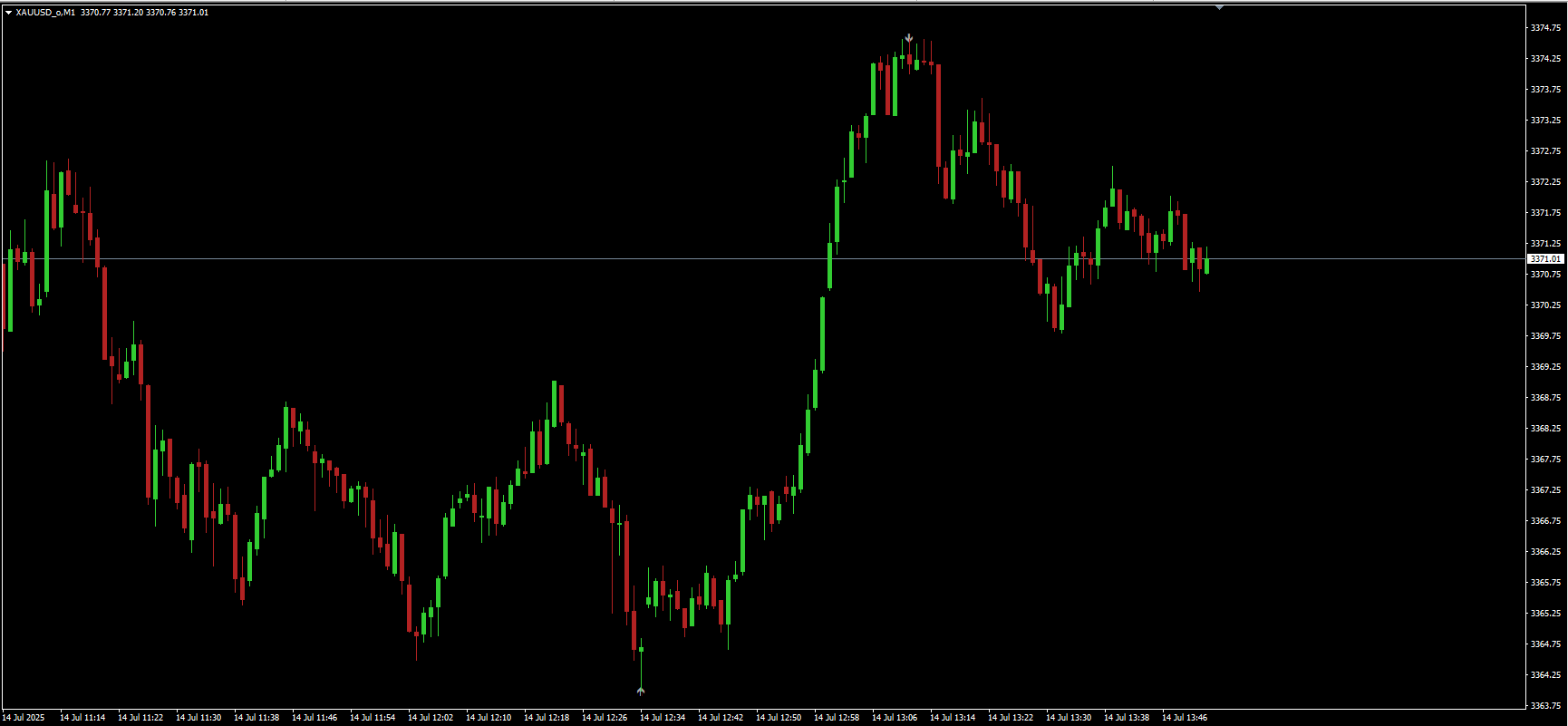Click the 14 Jul 11:14 time label
1568x726 pixels.
[x=82, y=718]
